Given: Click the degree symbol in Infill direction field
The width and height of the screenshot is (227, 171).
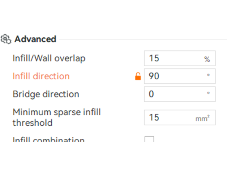Looking at the screenshot, I should [x=208, y=75].
